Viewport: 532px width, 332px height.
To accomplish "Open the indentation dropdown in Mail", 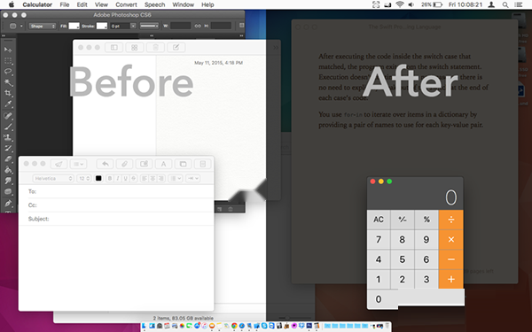I will pos(192,178).
